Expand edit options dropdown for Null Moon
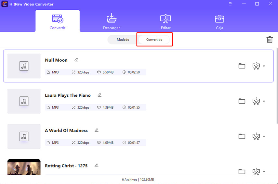Viewport: 278px width, 184px height. click(264, 66)
